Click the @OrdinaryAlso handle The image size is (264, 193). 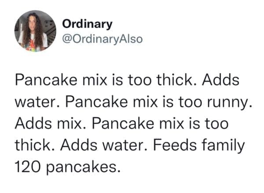[103, 39]
